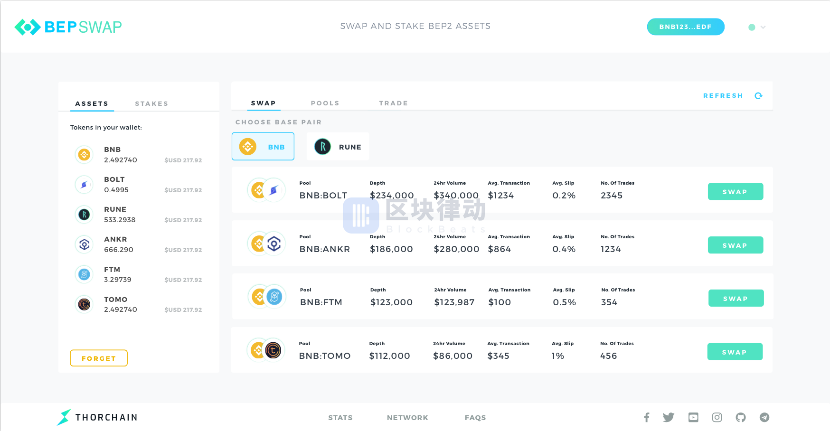
Task: Switch to the Assets tab
Action: pos(92,103)
